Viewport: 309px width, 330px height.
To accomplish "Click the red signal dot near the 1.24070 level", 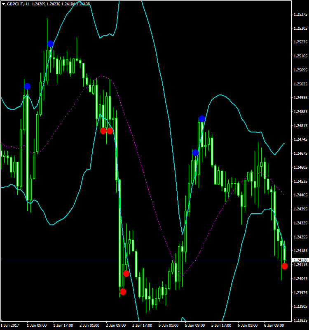I will point(126,273).
